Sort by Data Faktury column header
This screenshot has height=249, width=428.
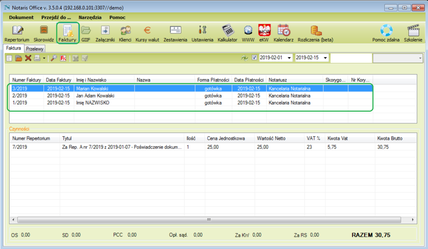tap(59, 80)
